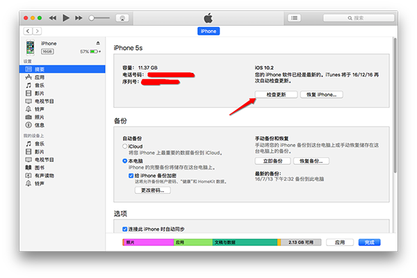
Task: Toggle the 给 iPhone 备份加密 checkbox
Action: click(x=131, y=176)
